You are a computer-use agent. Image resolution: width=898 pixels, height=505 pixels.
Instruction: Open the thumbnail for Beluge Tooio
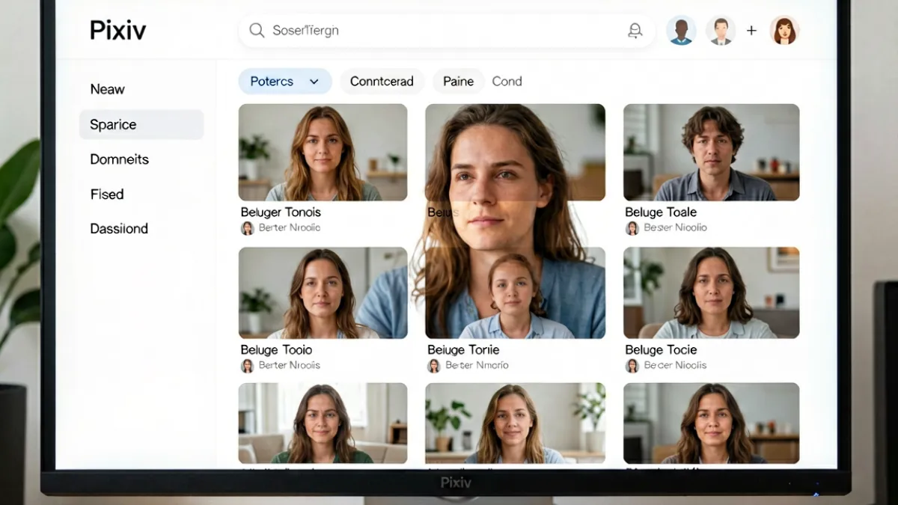click(323, 293)
